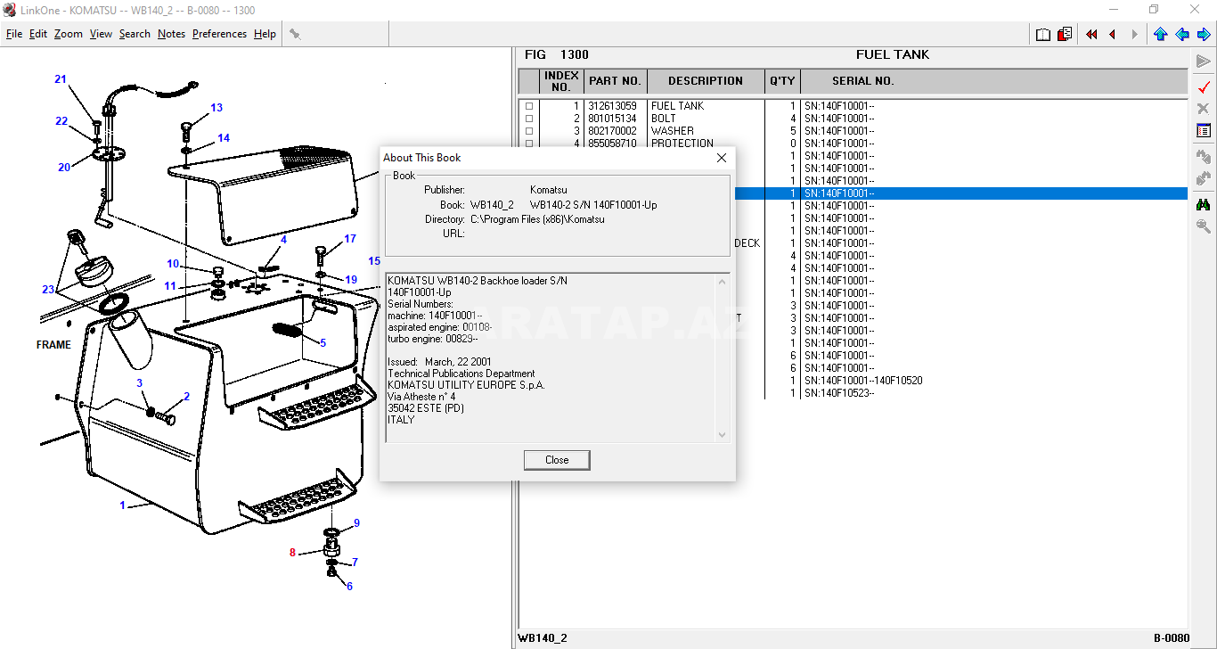Click the red book pages icon

[x=1065, y=34]
